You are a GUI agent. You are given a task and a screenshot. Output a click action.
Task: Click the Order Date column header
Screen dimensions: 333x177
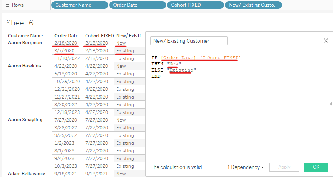pyautogui.click(x=66, y=35)
